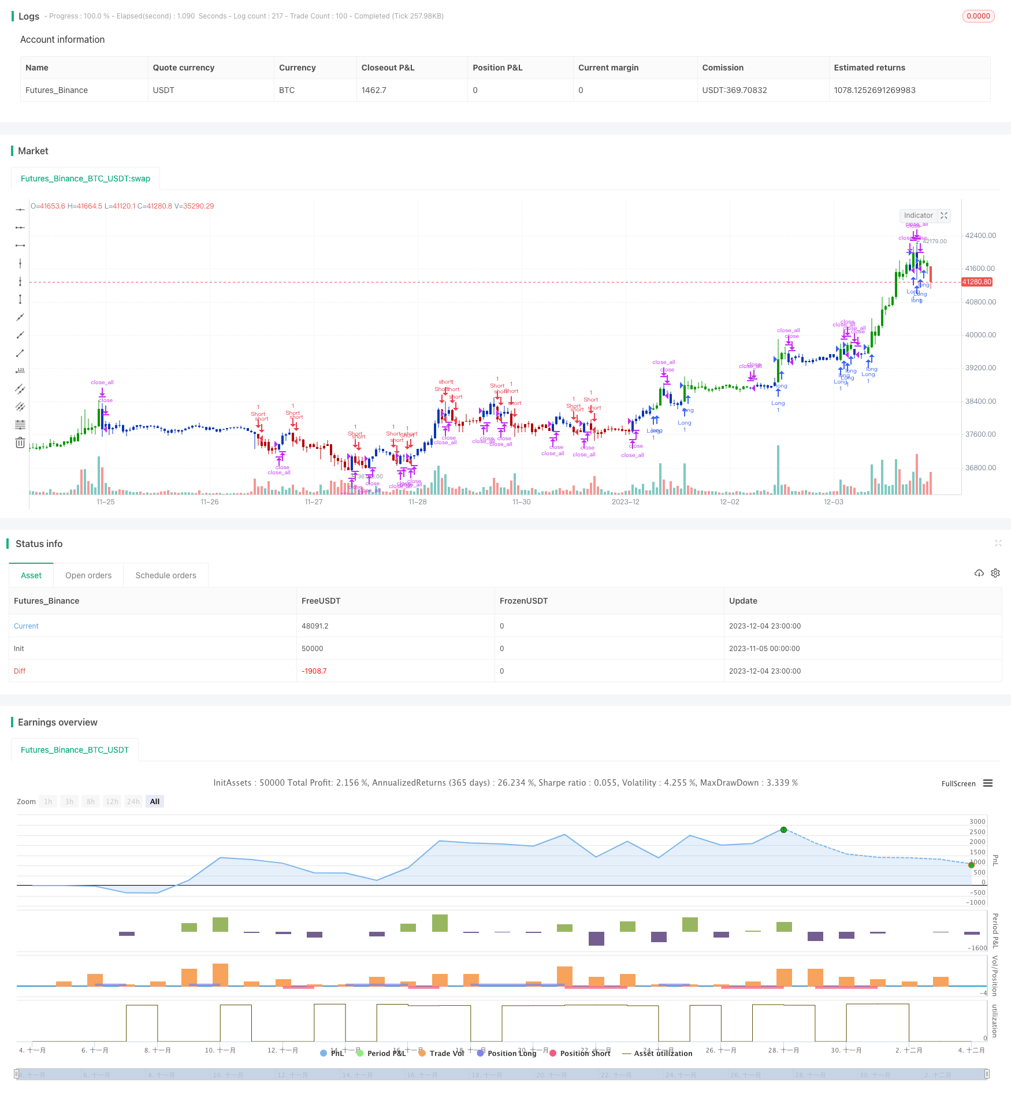Open the Status info settings gear

pos(995,572)
